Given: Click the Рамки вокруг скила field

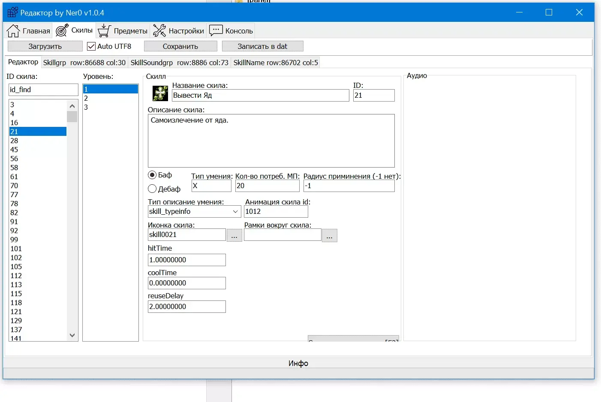Looking at the screenshot, I should pos(282,234).
